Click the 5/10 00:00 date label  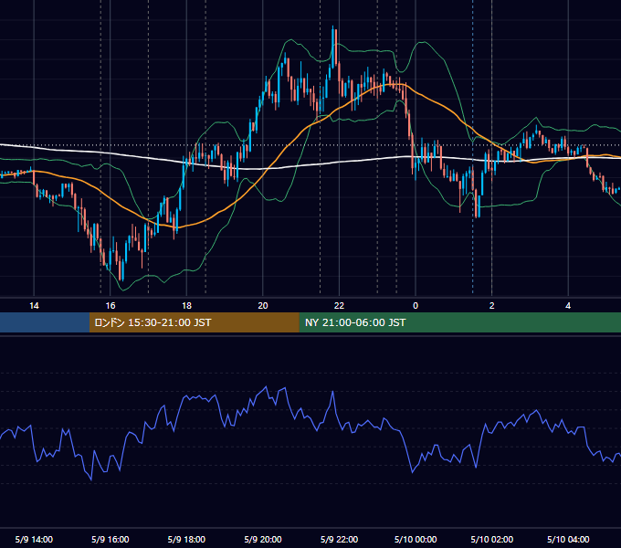pyautogui.click(x=416, y=539)
